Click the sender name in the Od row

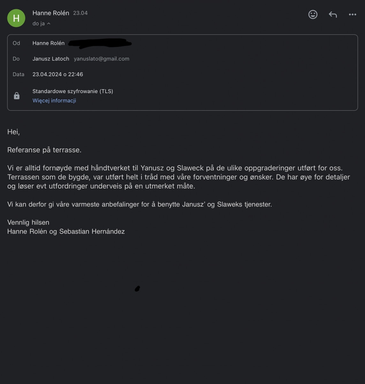49,43
